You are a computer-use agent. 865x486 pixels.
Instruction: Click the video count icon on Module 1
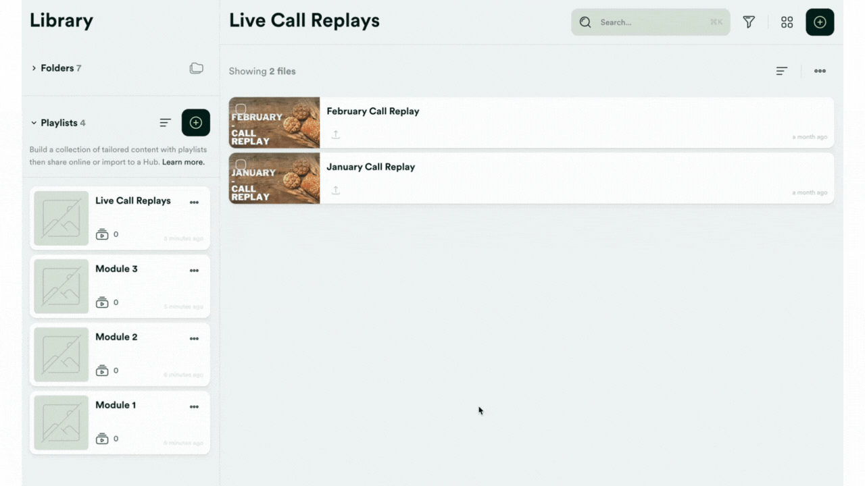click(102, 439)
